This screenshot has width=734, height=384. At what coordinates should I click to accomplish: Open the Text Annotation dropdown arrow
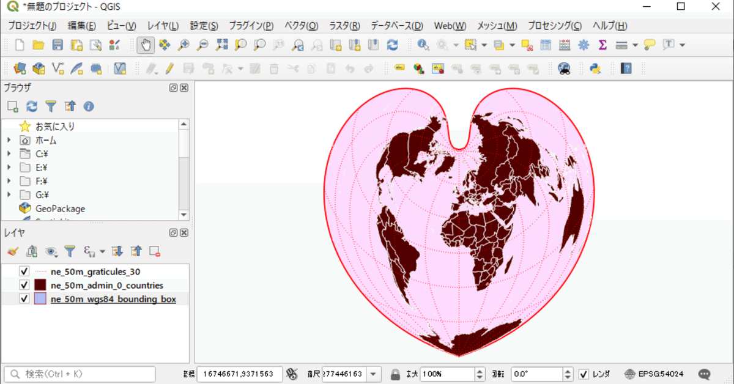[682, 45]
